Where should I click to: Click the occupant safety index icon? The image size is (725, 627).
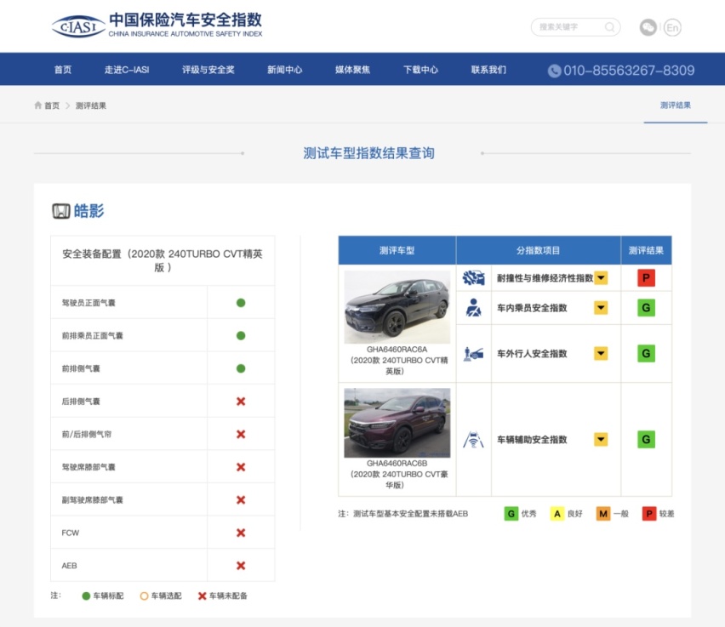click(473, 307)
